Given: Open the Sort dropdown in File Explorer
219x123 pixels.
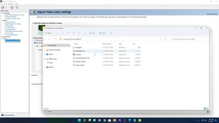Looking at the screenshot, I should click(x=93, y=33).
